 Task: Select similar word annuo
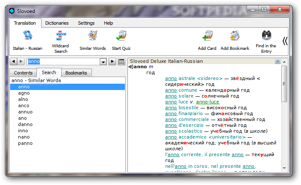(25, 112)
